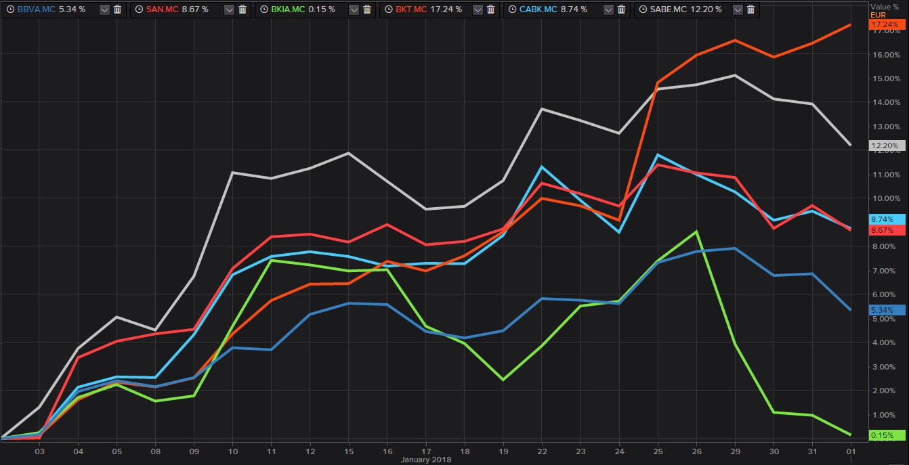The width and height of the screenshot is (909, 465).
Task: Expand the BKT.MC series dropdown
Action: pyautogui.click(x=478, y=9)
